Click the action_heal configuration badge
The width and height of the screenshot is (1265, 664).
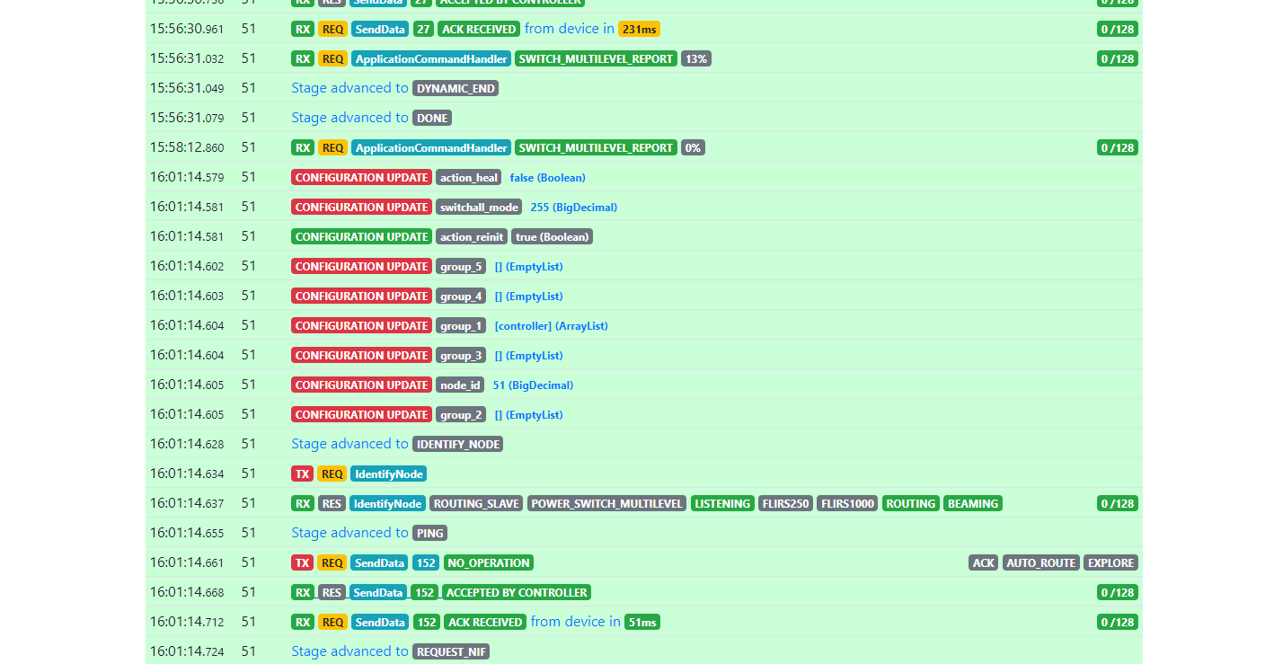pyautogui.click(x=469, y=178)
